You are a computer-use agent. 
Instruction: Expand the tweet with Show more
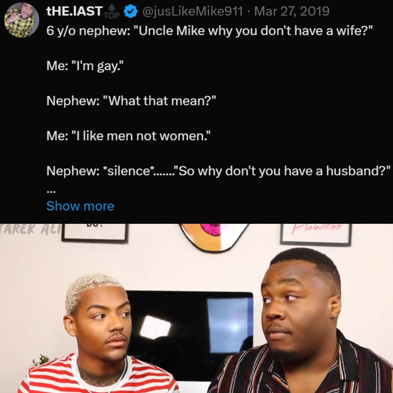pos(80,206)
